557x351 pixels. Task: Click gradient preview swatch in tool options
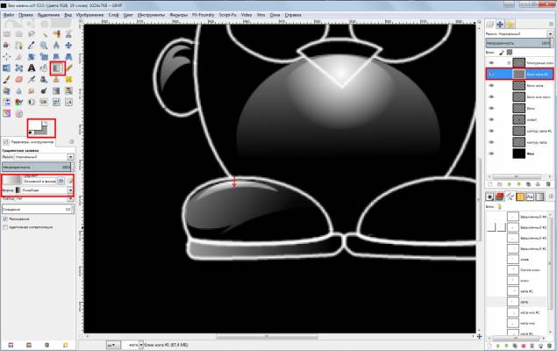pos(11,181)
